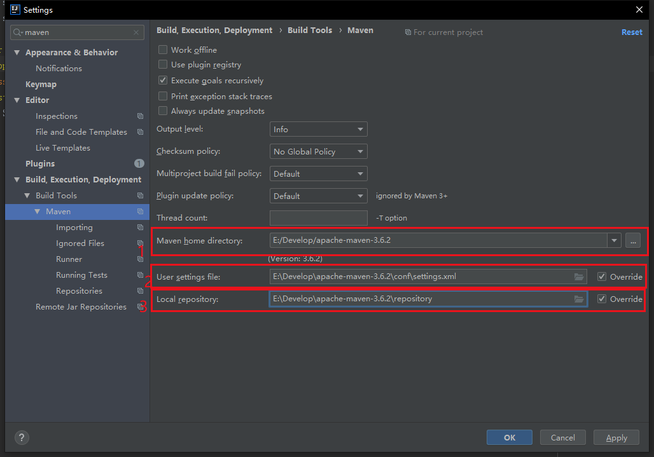Image resolution: width=654 pixels, height=457 pixels.
Task: Click project-level icon beside Running Tests
Action: 140,275
